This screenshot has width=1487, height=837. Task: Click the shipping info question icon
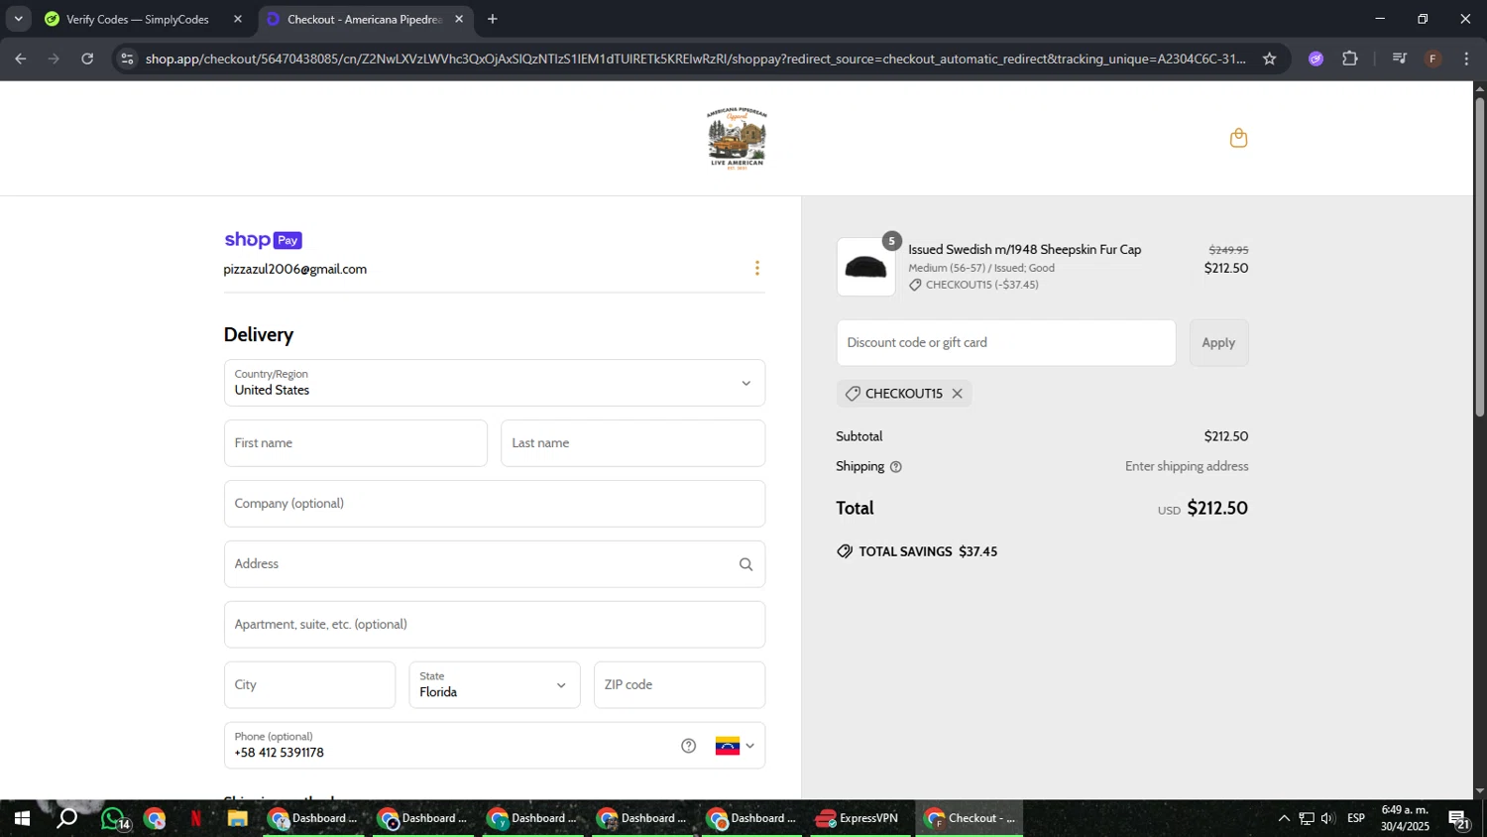point(896,467)
